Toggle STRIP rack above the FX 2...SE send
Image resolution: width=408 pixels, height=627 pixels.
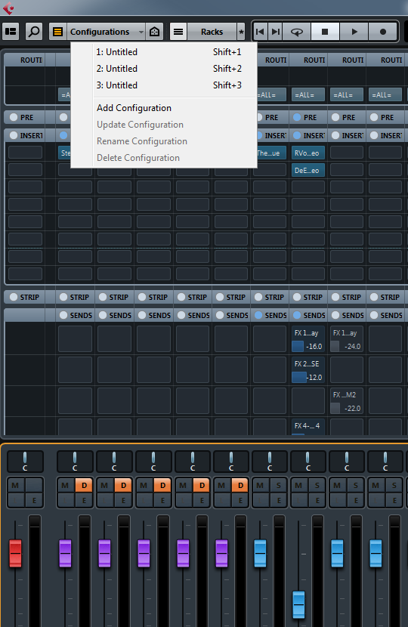tap(297, 297)
